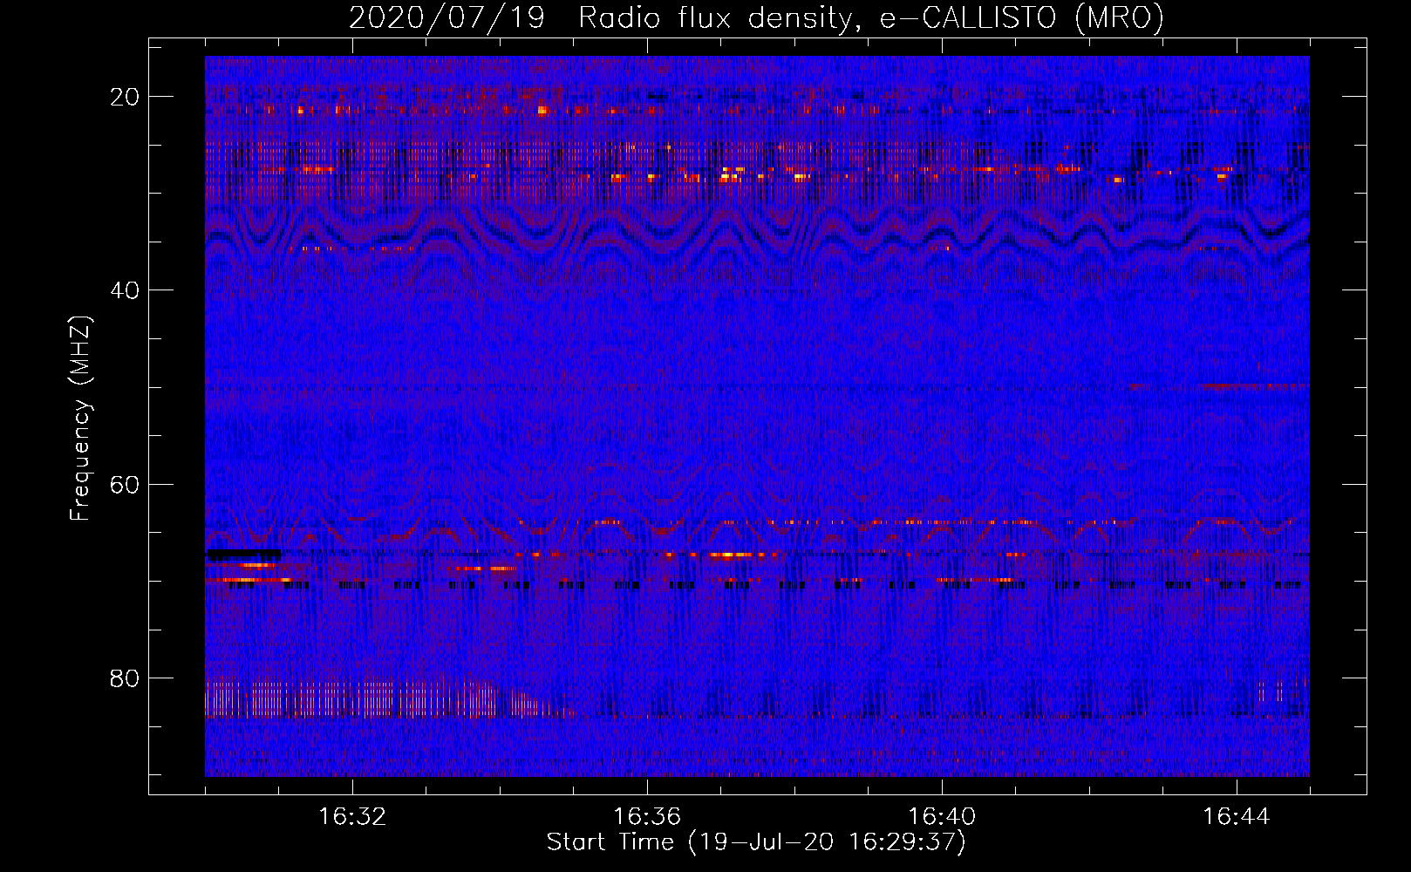Click the frequency tick label "80"
Image resolution: width=1411 pixels, height=872 pixels.
pos(125,678)
